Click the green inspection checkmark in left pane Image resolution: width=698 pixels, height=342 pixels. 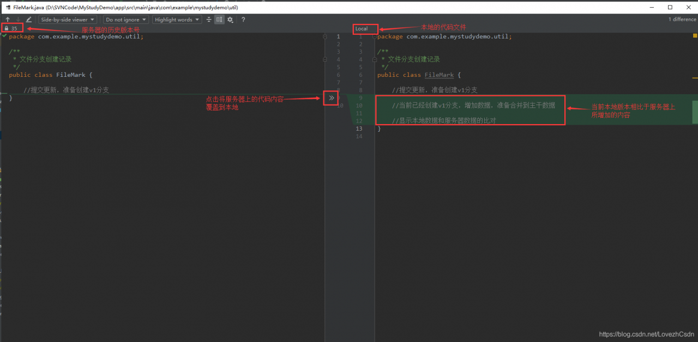click(x=4, y=36)
